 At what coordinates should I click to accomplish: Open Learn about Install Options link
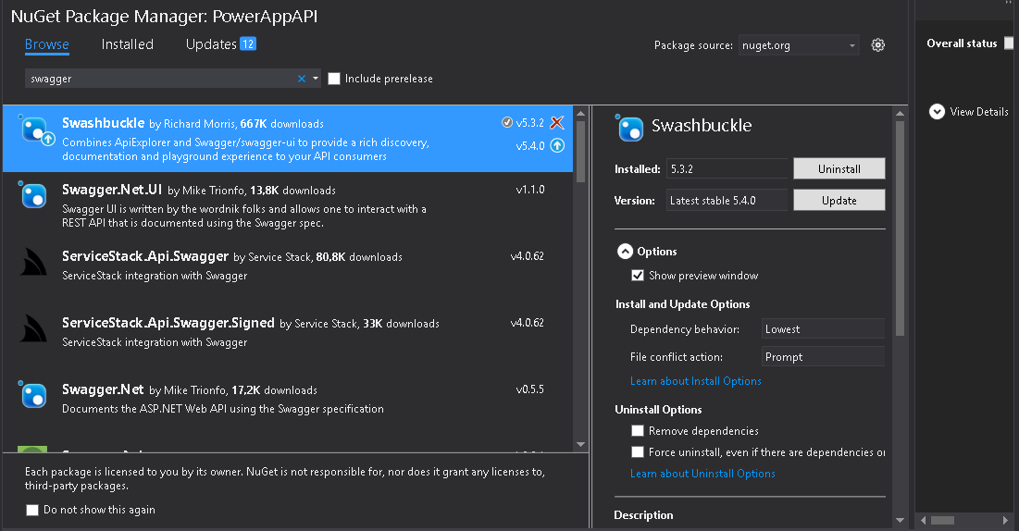click(695, 381)
